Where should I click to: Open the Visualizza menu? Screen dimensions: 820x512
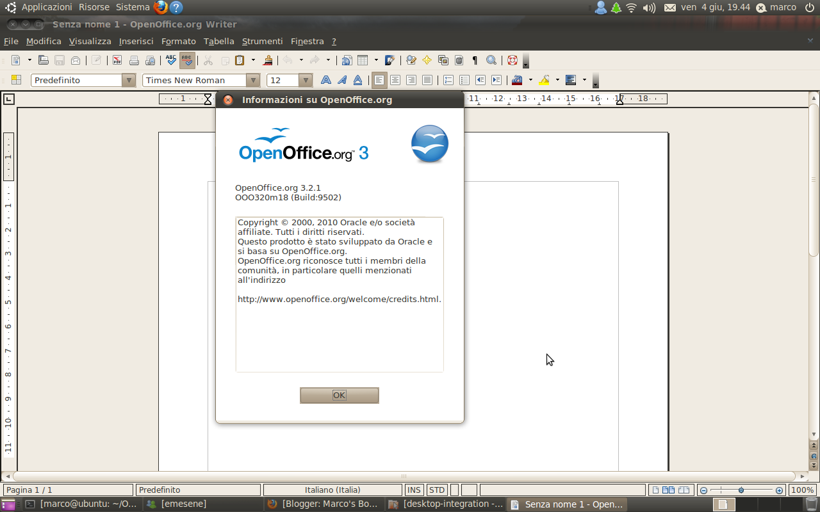coord(90,41)
